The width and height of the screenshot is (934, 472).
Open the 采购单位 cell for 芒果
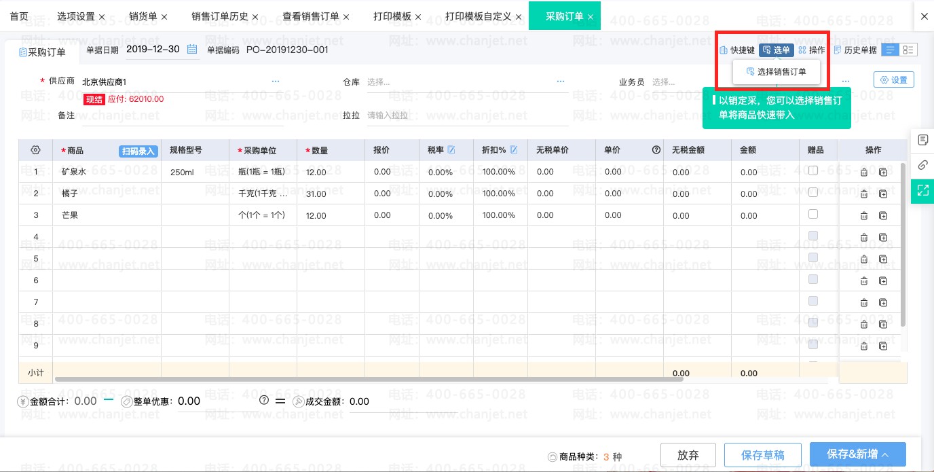coord(263,216)
